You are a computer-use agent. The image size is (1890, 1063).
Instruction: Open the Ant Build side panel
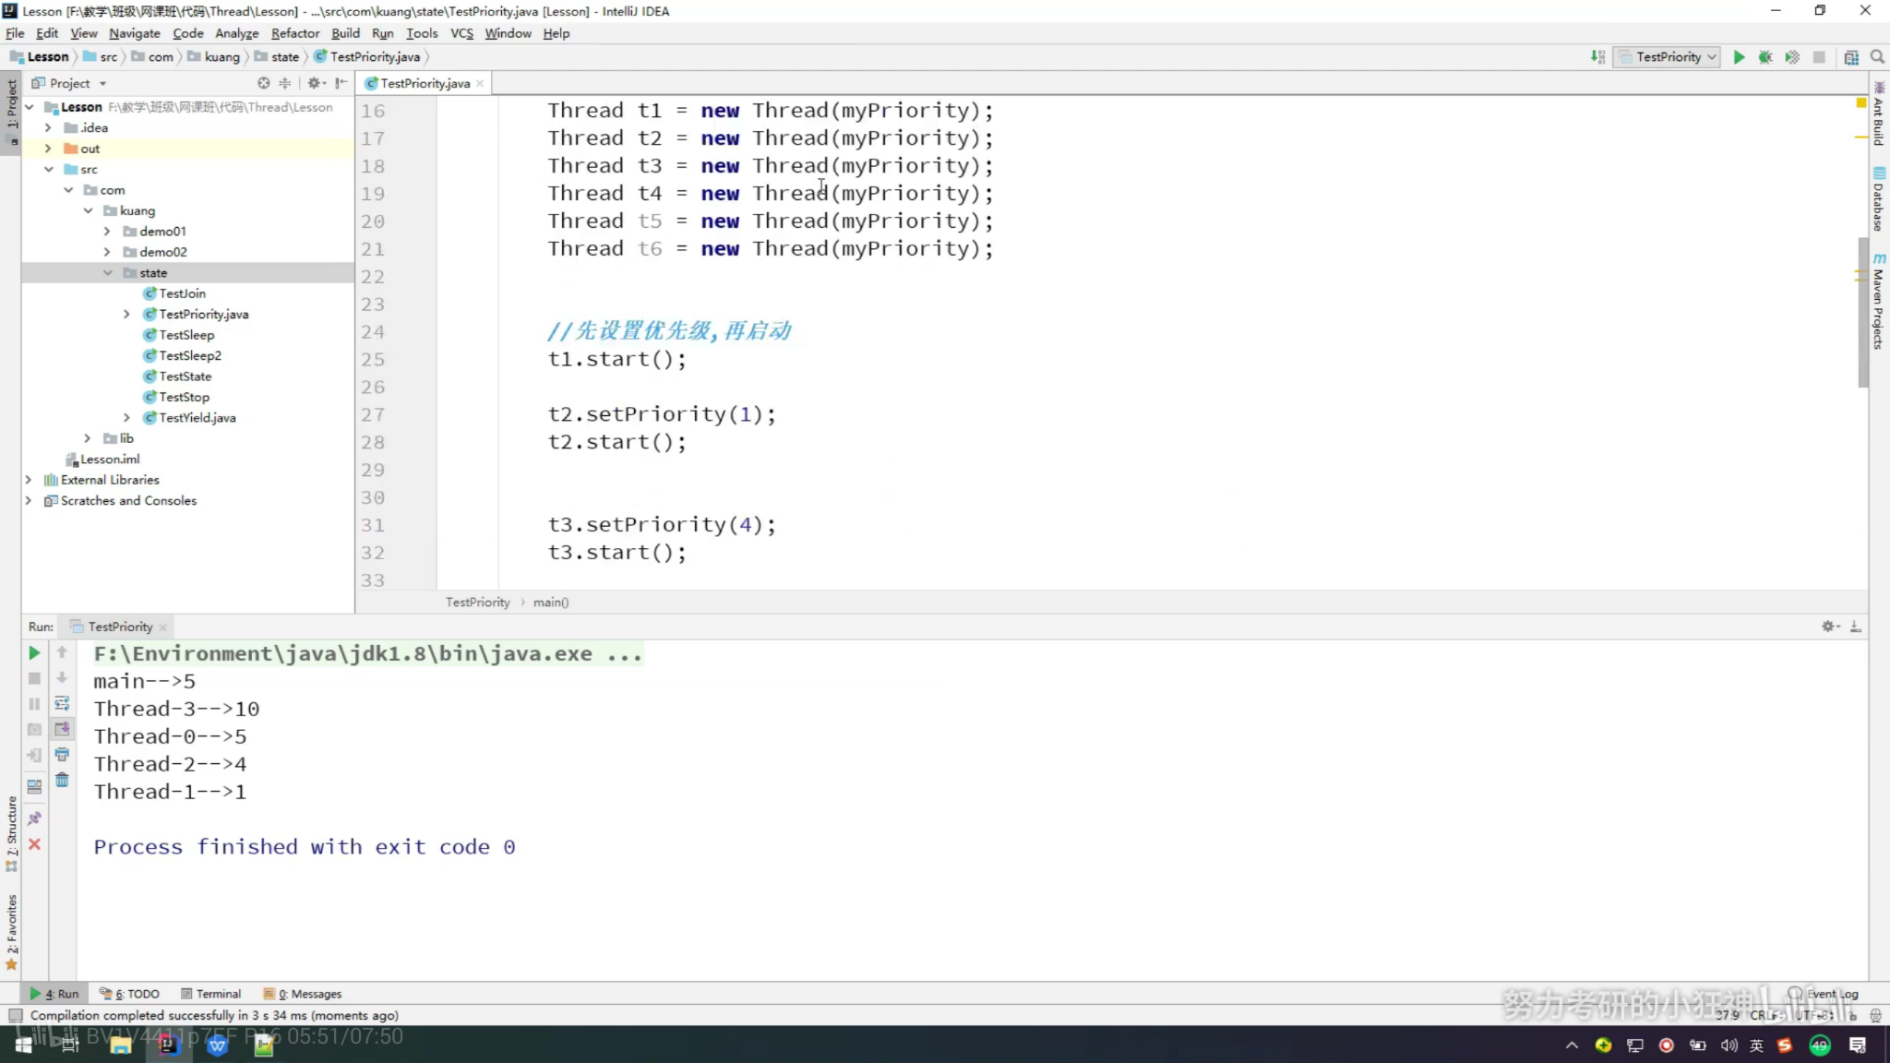[1879, 113]
